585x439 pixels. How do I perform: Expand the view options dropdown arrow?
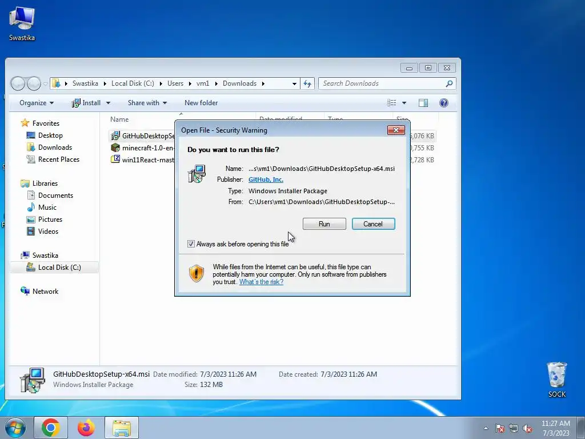404,103
